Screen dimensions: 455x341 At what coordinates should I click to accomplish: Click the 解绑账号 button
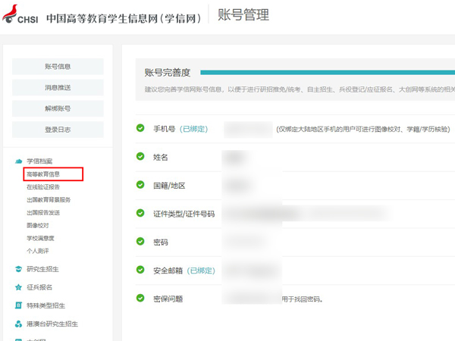(x=58, y=108)
